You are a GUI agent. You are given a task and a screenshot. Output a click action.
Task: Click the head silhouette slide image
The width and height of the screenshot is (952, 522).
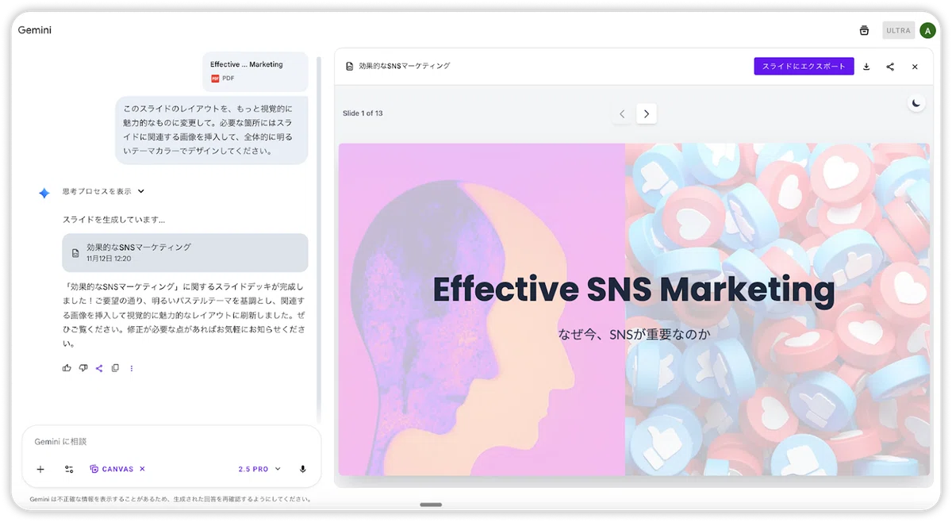coord(482,309)
